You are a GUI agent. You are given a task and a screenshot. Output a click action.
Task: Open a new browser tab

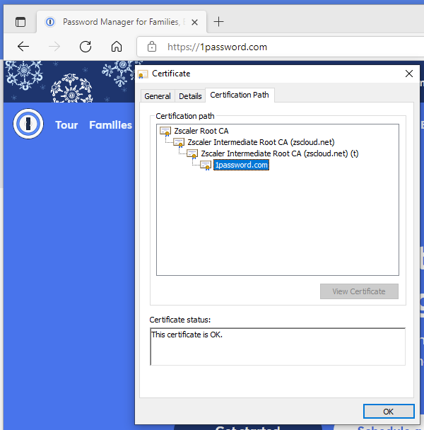coord(218,21)
